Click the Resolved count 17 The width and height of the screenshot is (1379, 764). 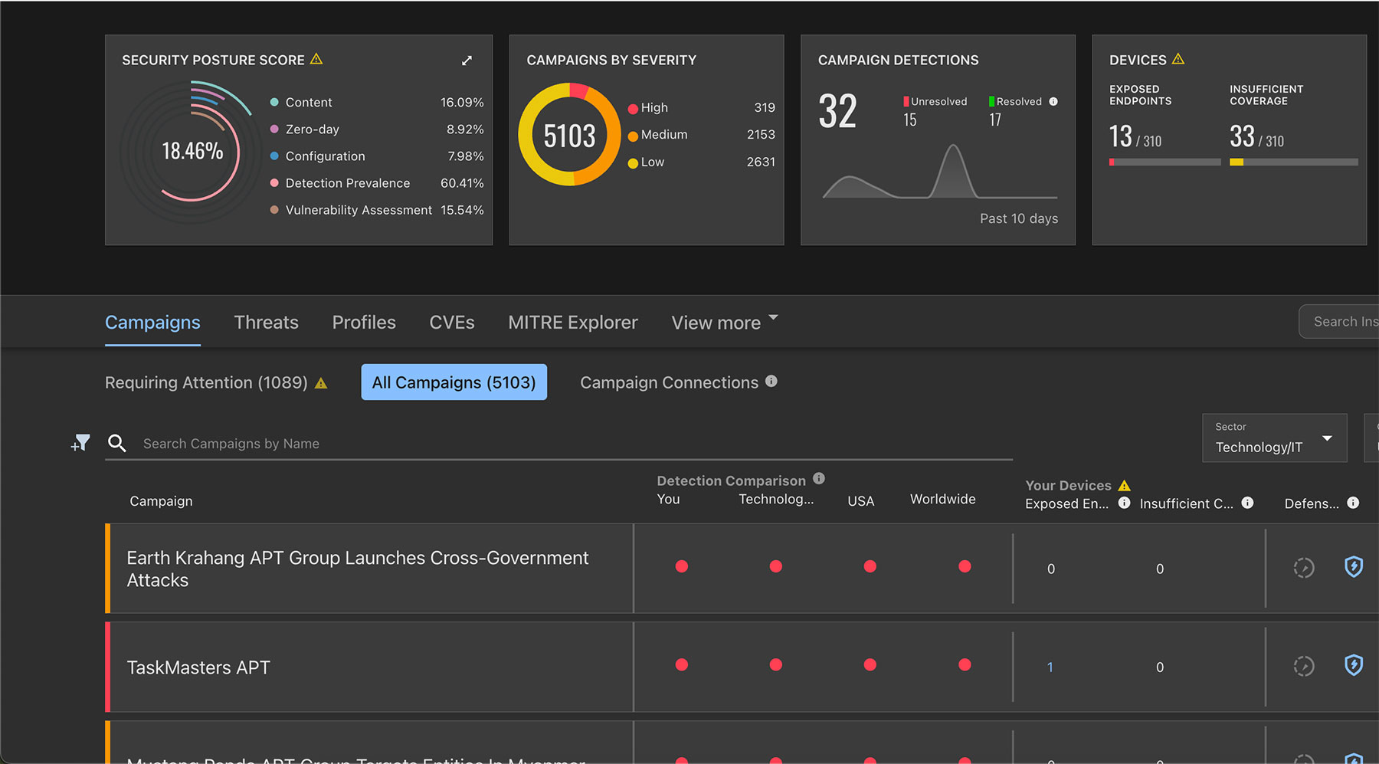coord(995,120)
